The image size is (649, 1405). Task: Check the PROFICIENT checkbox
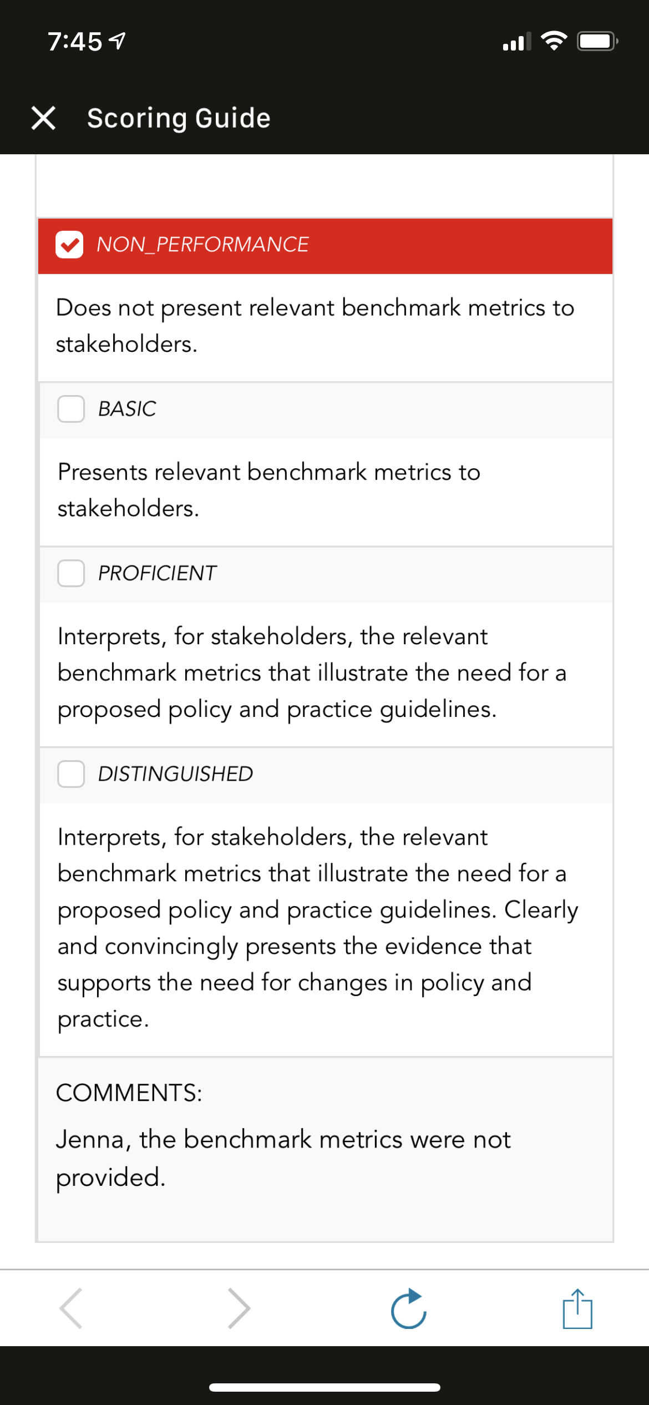click(71, 573)
